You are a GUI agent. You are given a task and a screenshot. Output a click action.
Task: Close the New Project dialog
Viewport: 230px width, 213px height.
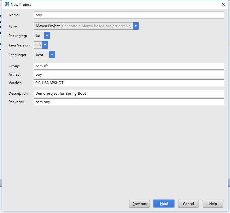[223, 4]
